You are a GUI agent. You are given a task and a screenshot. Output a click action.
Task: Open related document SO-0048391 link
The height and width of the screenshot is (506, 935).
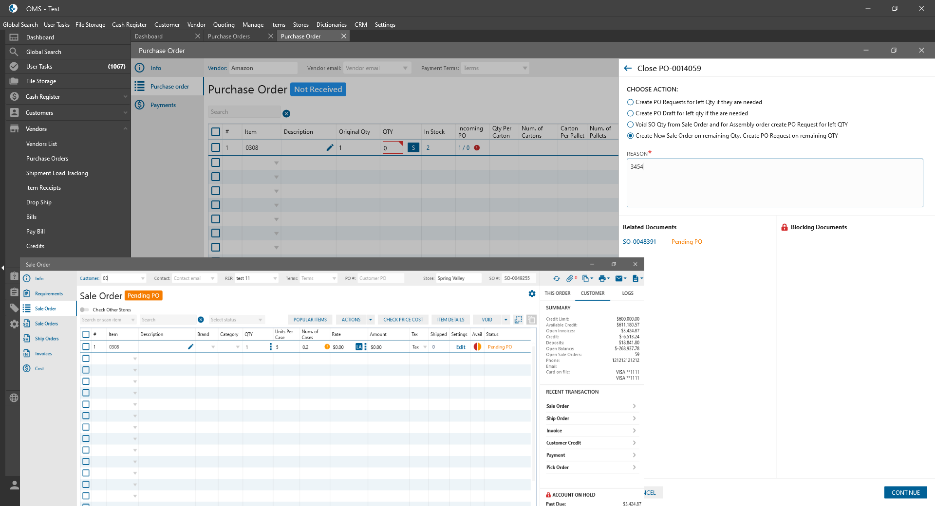pos(639,242)
